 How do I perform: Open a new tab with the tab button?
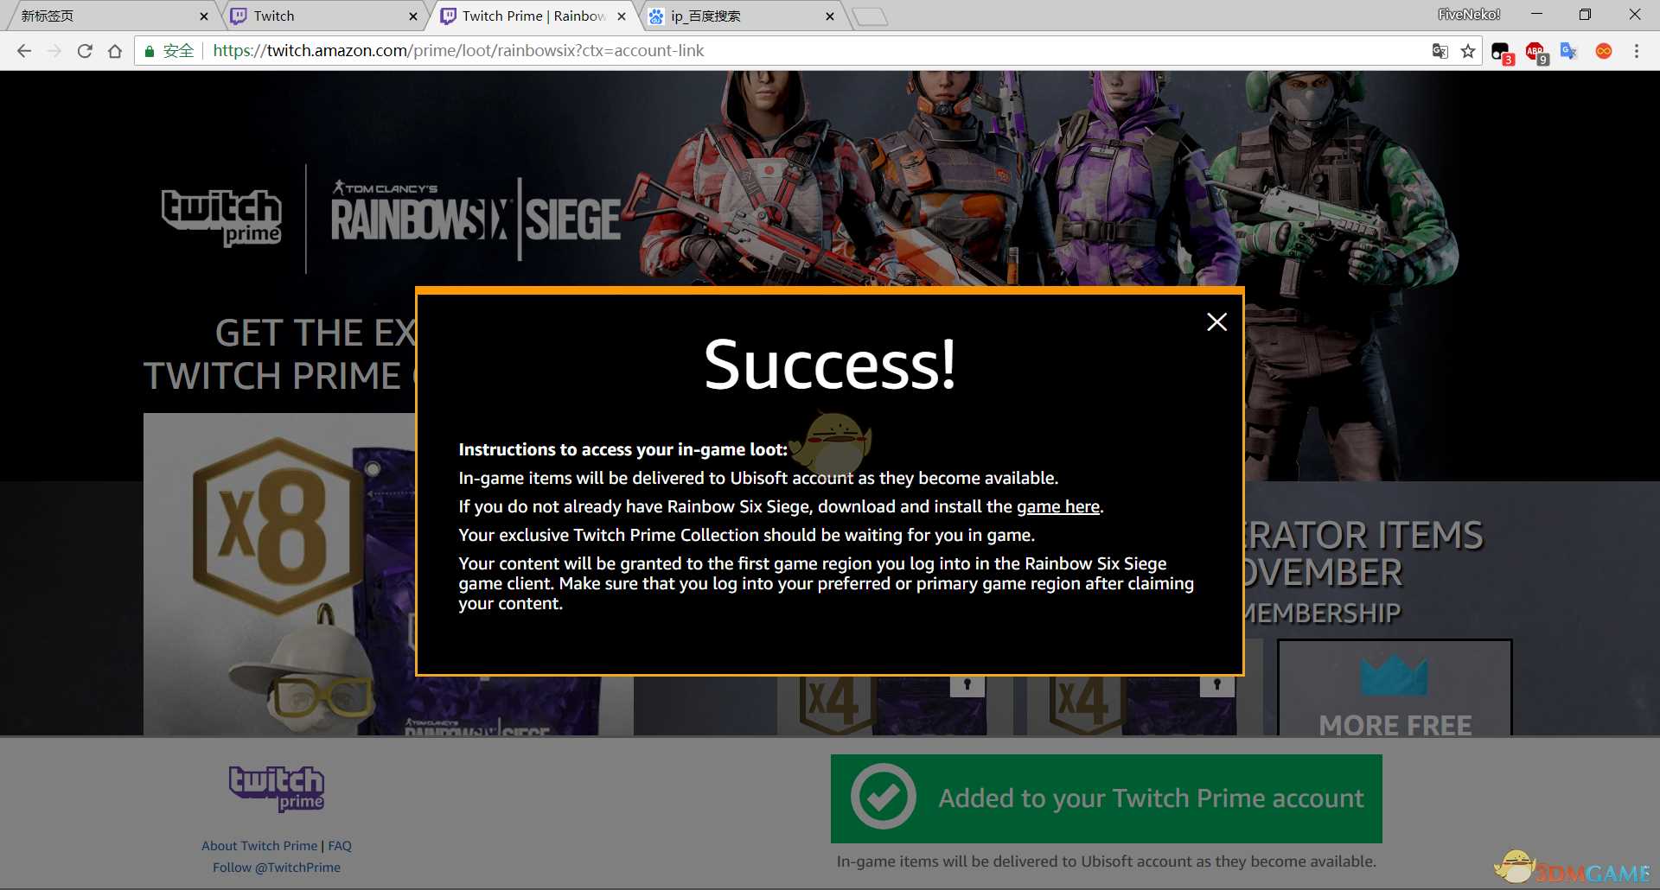coord(870,16)
